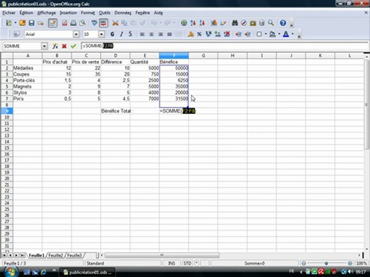Viewport: 370px width, 277px height.
Task: Click the Cut scissors icon
Action: click(115, 23)
